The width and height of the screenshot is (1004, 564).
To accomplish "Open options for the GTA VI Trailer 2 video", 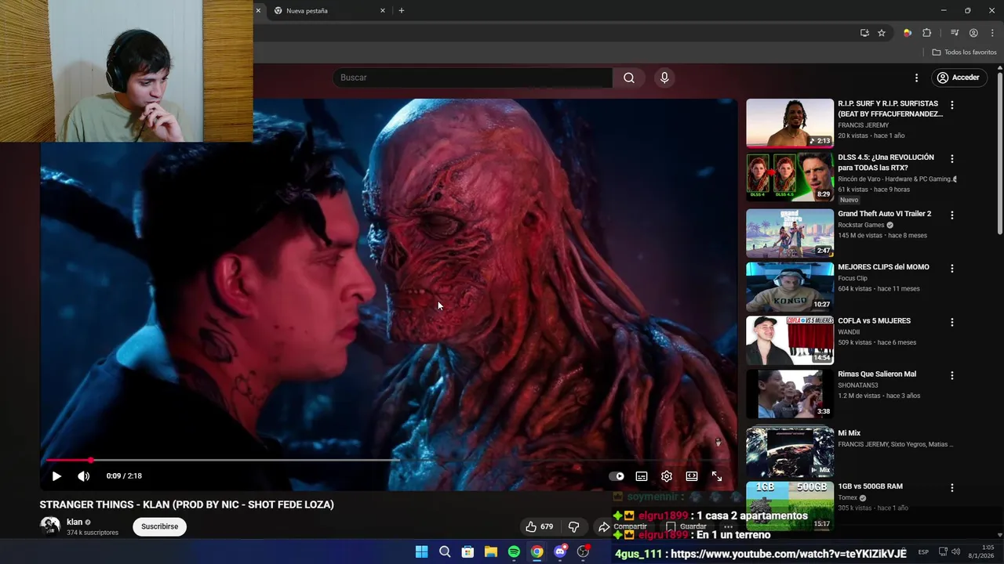I will pos(952,215).
